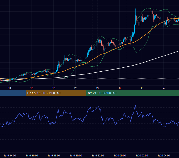Click the '3/19 20:00' date label
The width and height of the screenshot is (179, 158).
[x=76, y=155]
